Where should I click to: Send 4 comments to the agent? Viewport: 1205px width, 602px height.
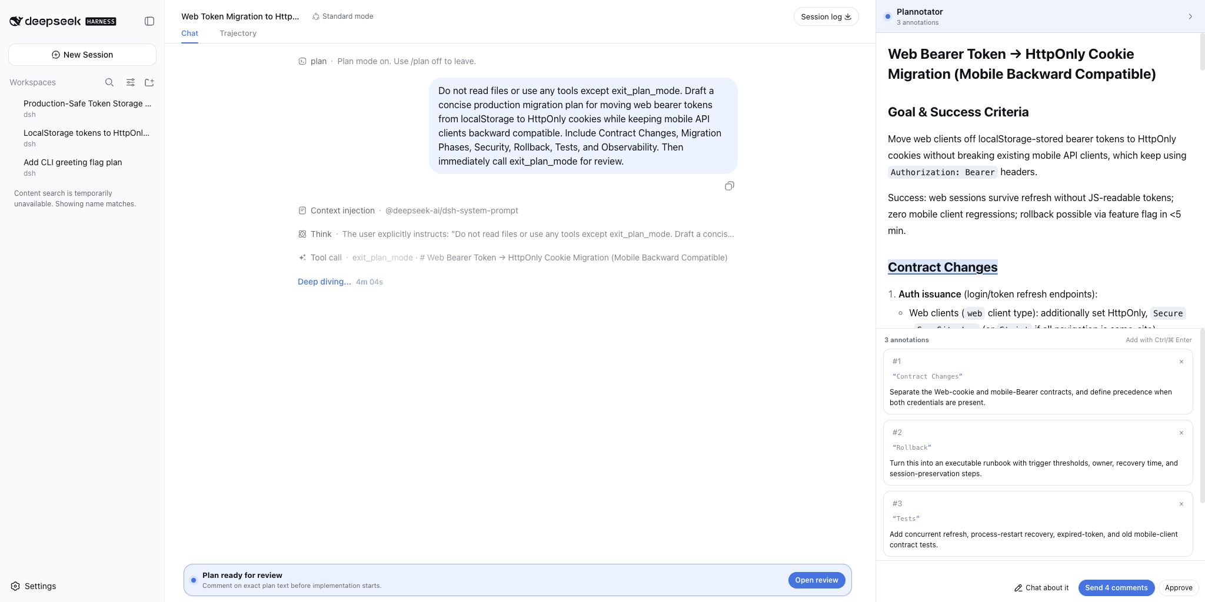(x=1116, y=588)
